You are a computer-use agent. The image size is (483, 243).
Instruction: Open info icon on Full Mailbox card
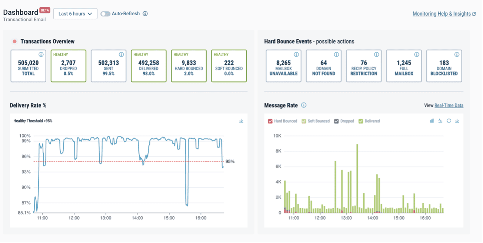(417, 54)
